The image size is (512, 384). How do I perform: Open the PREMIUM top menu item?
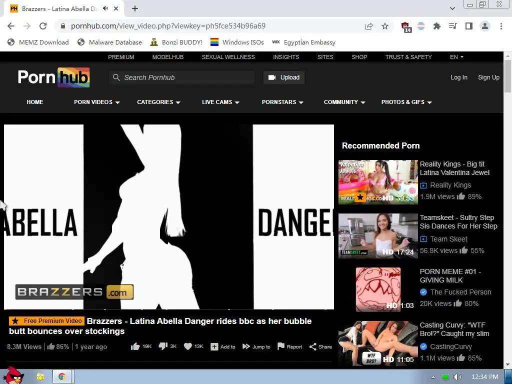point(121,57)
